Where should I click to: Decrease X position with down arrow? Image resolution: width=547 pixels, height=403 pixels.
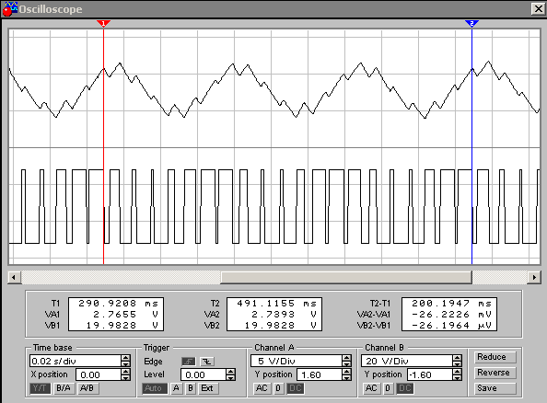click(x=126, y=378)
